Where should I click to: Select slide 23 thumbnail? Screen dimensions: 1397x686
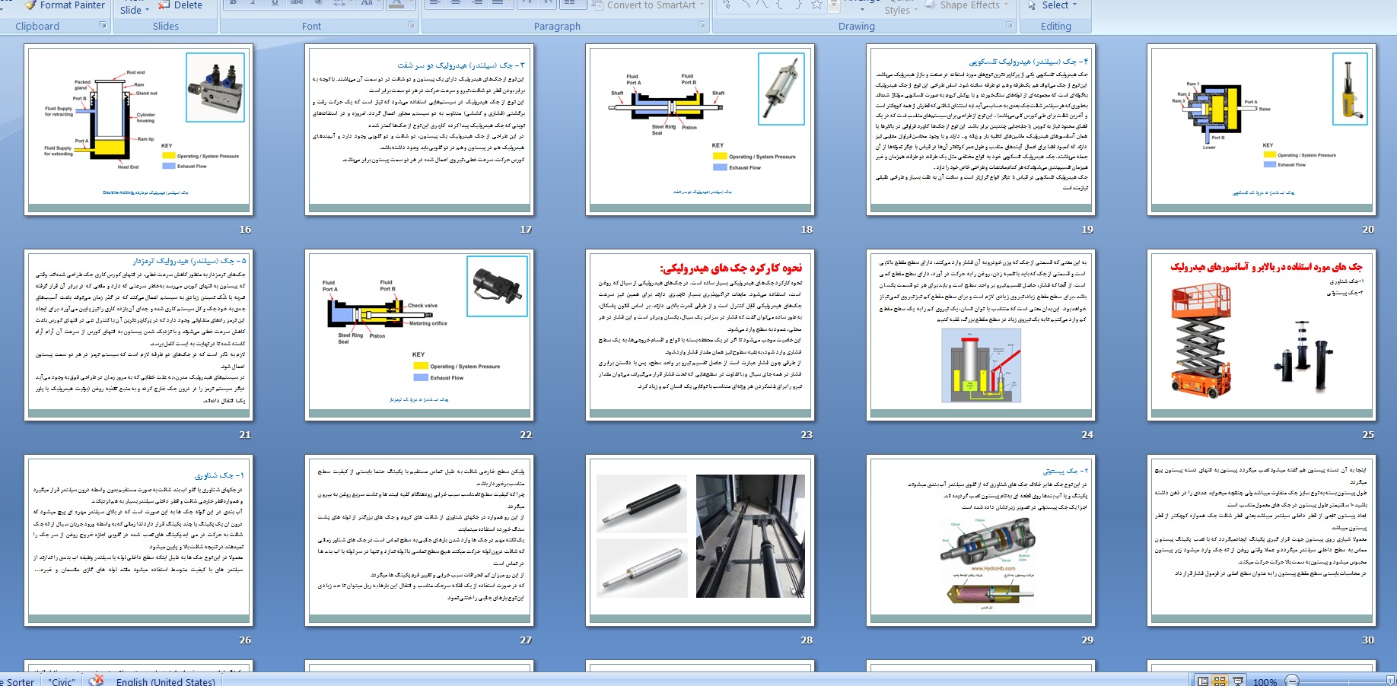(699, 335)
